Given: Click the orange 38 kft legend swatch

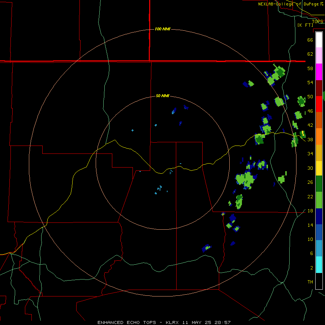Looking at the screenshot, I should pos(319,136).
